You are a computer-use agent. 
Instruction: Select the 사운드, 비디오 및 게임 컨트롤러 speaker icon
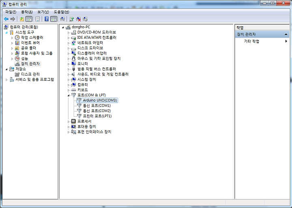tap(73, 74)
